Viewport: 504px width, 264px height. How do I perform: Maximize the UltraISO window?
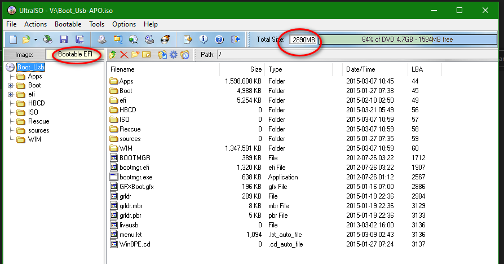[x=459, y=10]
